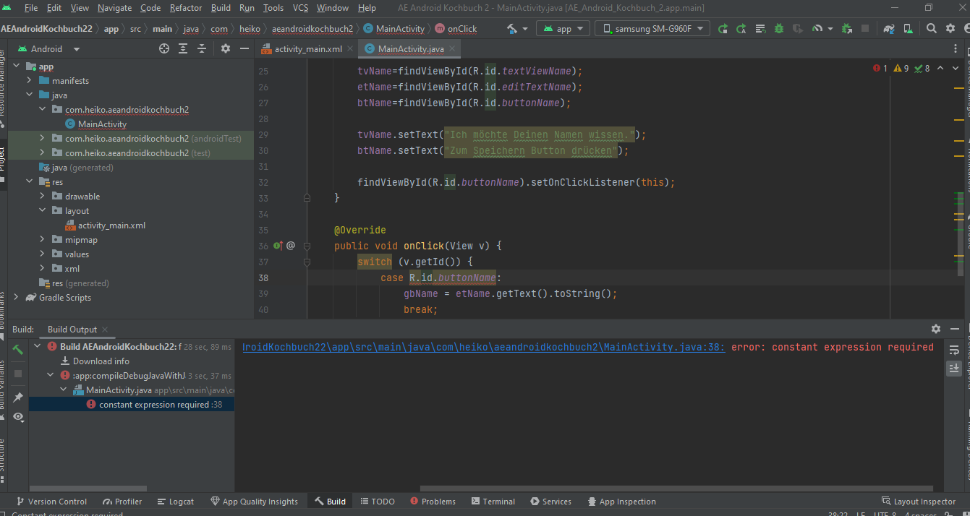Expand the drawable folder in the tree
The width and height of the screenshot is (970, 516).
(x=43, y=197)
